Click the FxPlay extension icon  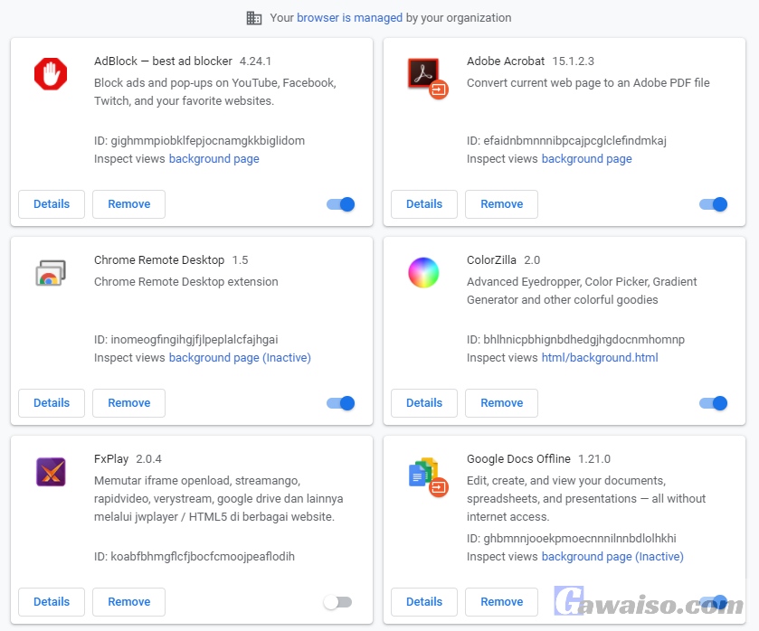point(51,472)
